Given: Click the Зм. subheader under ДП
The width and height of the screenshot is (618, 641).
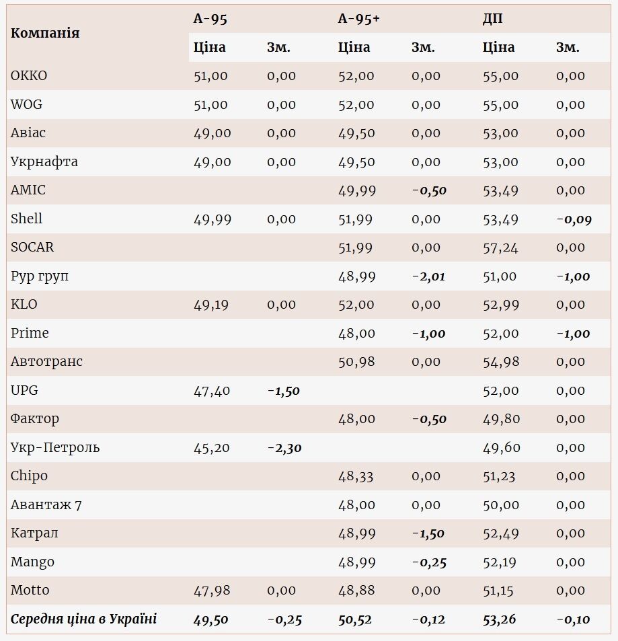Looking at the screenshot, I should 568,47.
